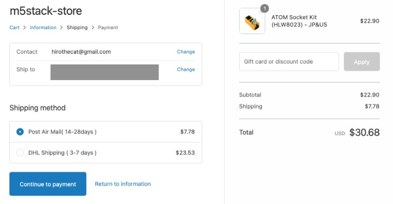Image resolution: width=393 pixels, height=204 pixels.
Task: Change the contact email address
Action: coord(186,52)
